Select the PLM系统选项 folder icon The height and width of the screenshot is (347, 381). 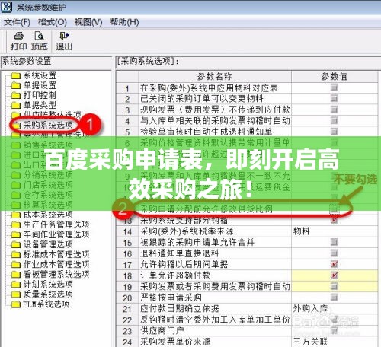point(16,304)
